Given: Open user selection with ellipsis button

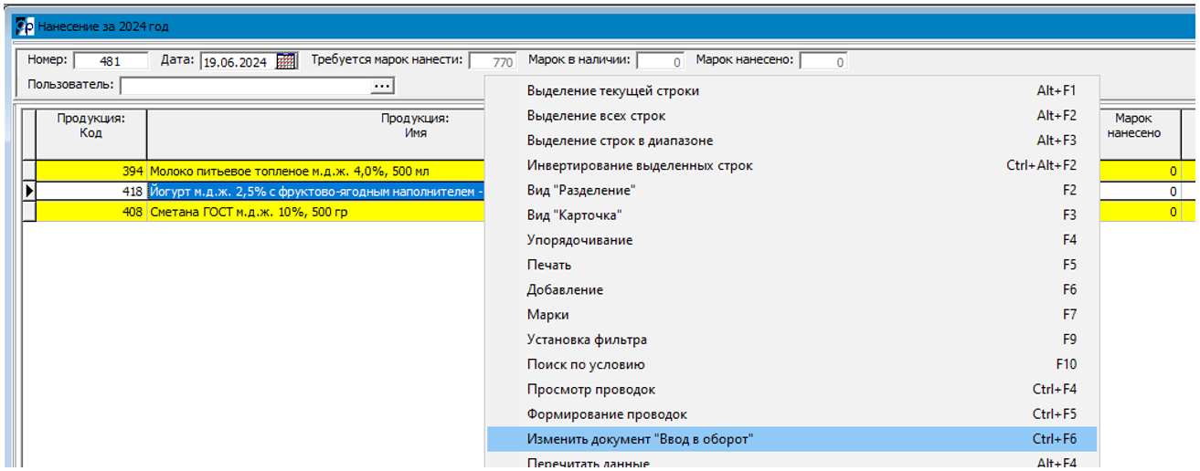Looking at the screenshot, I should pyautogui.click(x=382, y=86).
